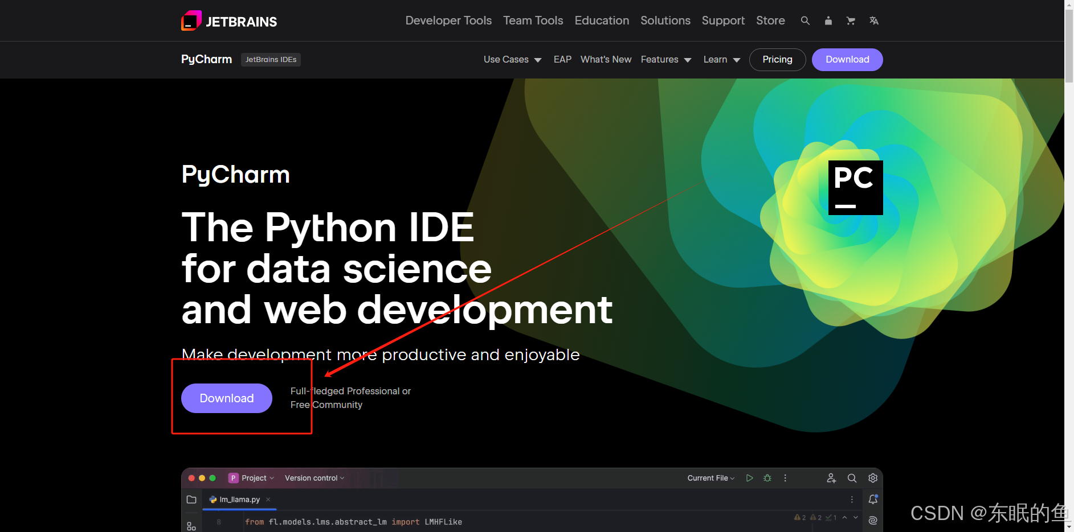
Task: Open the Team Tools menu
Action: 533,20
